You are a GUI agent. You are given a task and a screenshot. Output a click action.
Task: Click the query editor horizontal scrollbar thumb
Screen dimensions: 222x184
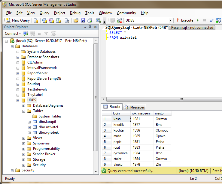pos(164,99)
